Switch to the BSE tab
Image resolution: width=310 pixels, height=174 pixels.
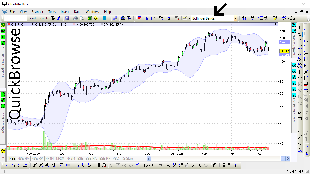[80, 159]
